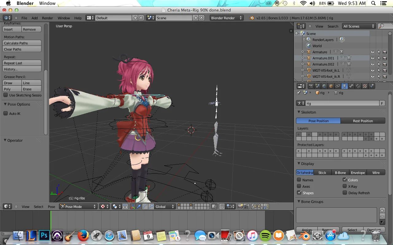Click the Repeat Last button
The width and height of the screenshot is (393, 245).
pyautogui.click(x=22, y=63)
